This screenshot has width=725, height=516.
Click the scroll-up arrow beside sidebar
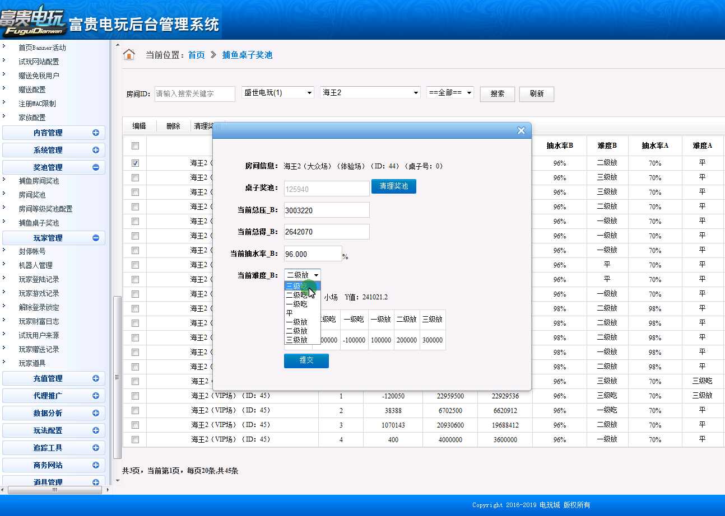coord(118,44)
